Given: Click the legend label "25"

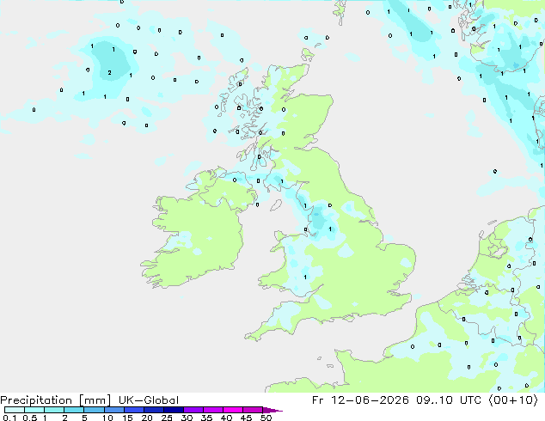Looking at the screenshot, I should point(167,418).
